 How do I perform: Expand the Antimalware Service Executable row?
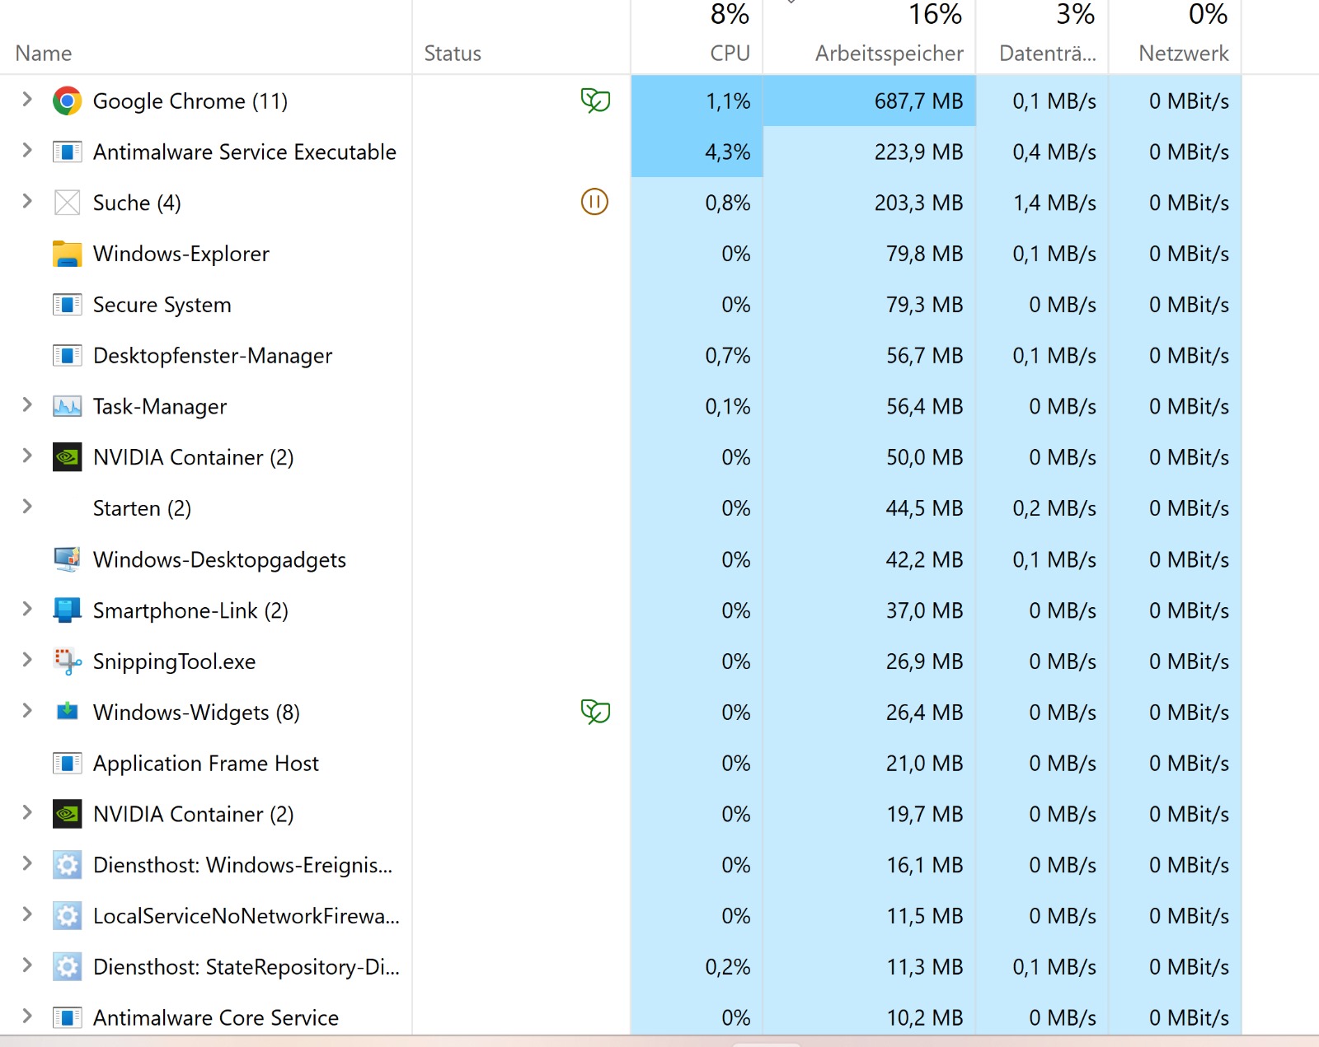coord(27,151)
